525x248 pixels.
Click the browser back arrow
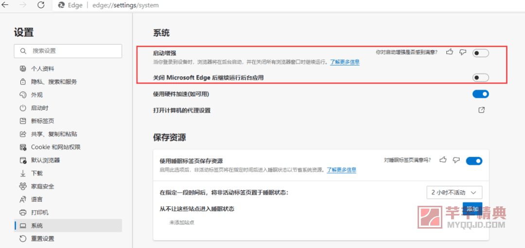[x=5, y=5]
